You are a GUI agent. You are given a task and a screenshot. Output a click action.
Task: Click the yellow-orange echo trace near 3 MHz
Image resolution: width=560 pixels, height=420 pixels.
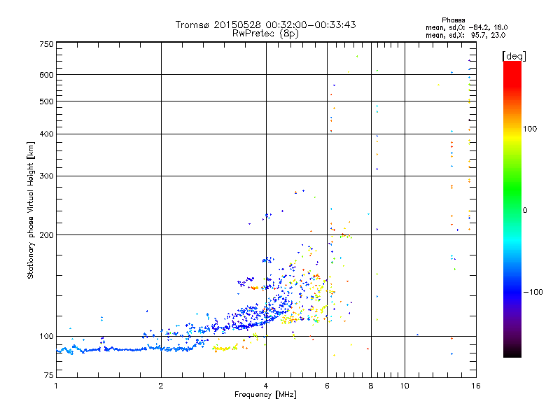coord(225,349)
